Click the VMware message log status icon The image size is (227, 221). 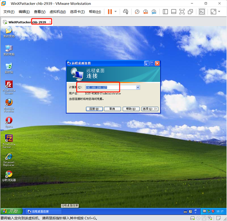coord(218,218)
